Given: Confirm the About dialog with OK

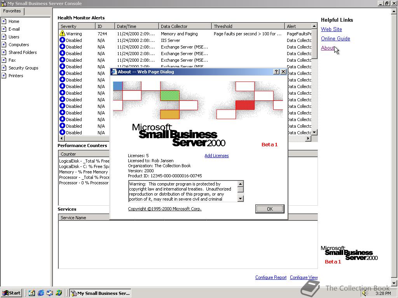Looking at the screenshot, I should 270,209.
